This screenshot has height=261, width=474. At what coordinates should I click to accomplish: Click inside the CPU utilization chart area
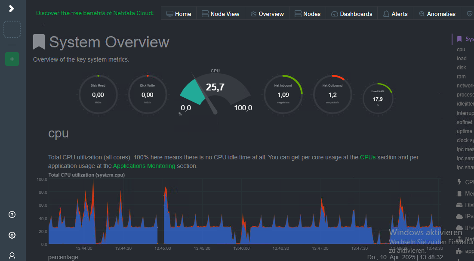pyautogui.click(x=244, y=211)
